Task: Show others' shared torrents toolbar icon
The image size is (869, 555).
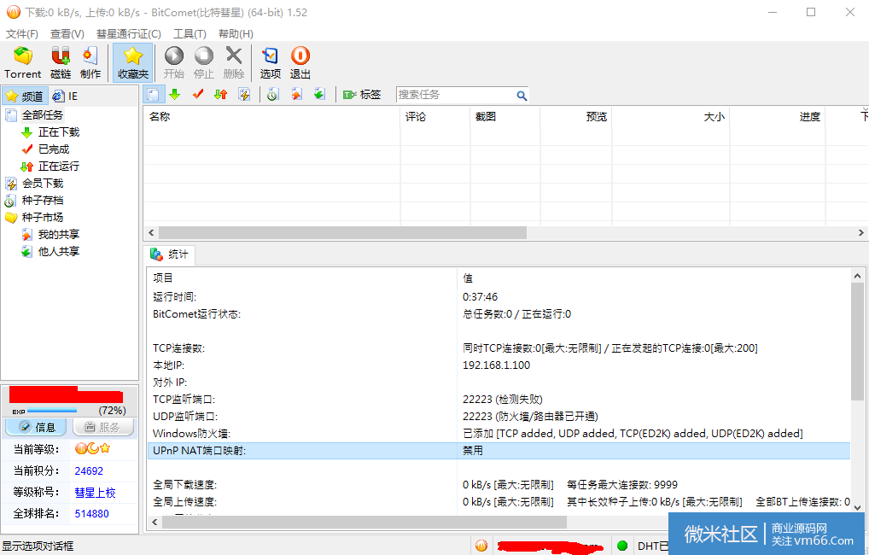Action: coord(320,95)
